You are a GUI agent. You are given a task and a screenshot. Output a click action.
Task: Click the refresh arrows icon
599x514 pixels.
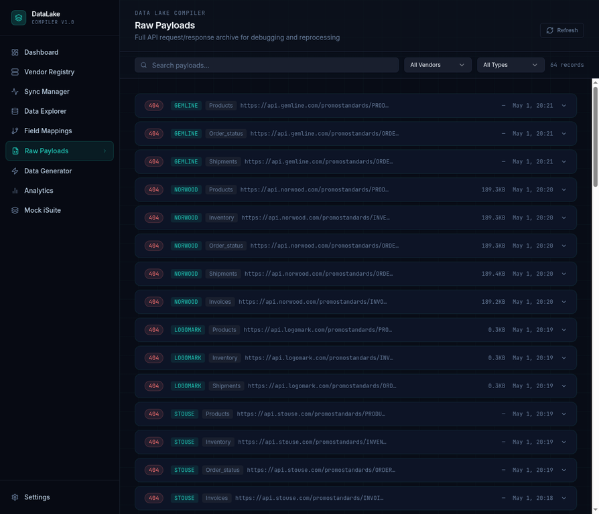pos(549,30)
